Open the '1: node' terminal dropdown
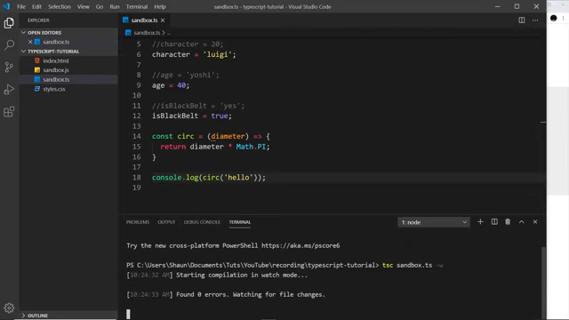Viewport: 569px width, 320px height. (434, 222)
